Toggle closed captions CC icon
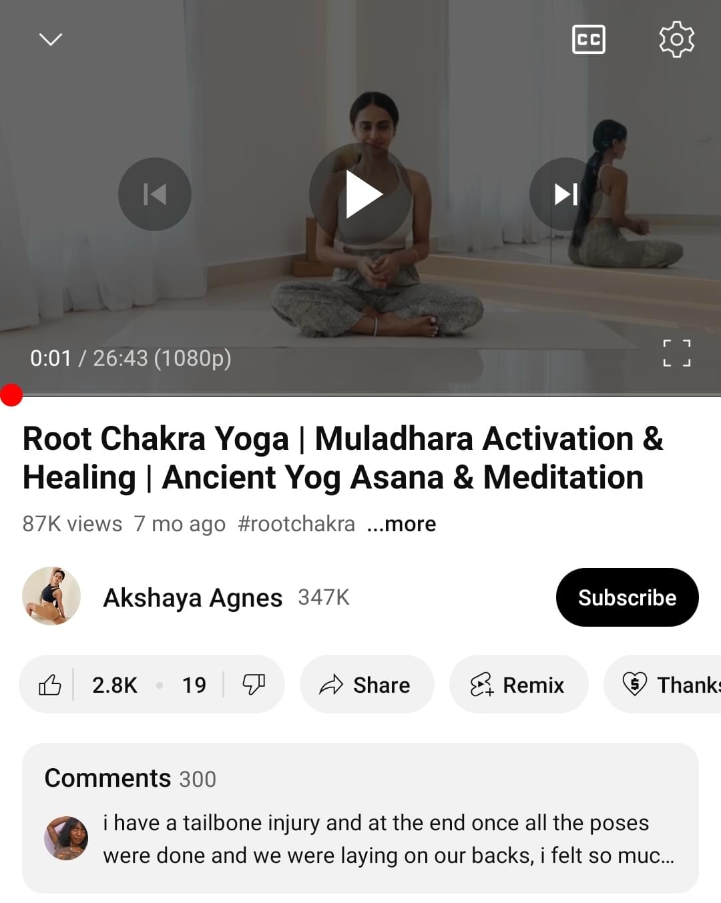This screenshot has width=721, height=903. (589, 39)
